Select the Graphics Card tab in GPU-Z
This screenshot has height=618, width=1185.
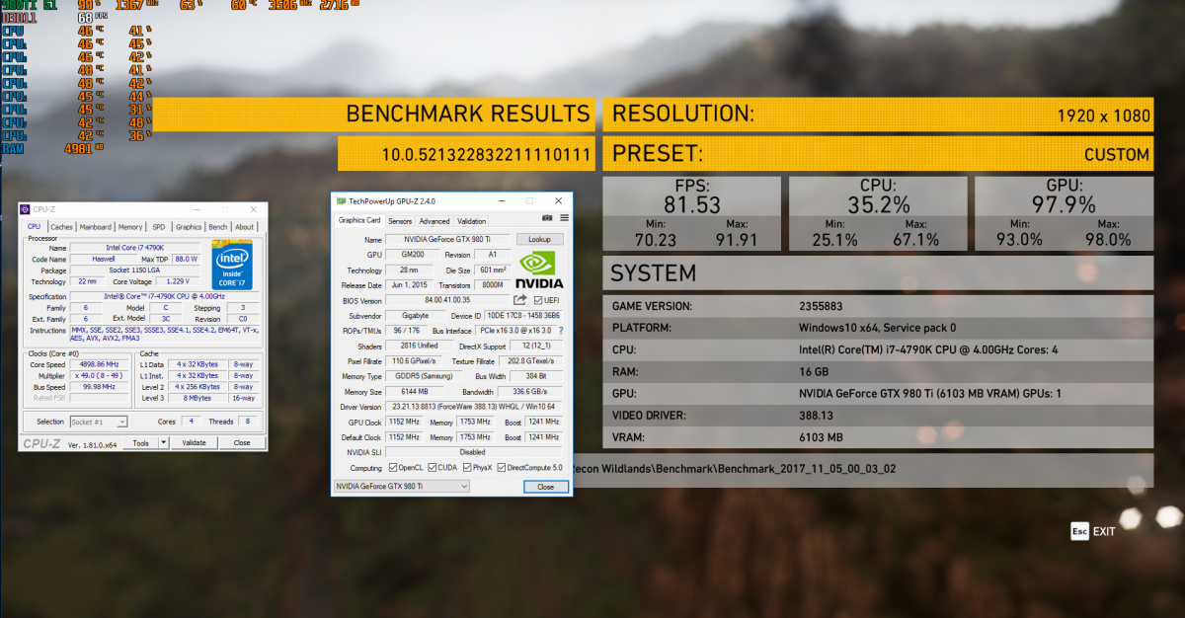[359, 220]
